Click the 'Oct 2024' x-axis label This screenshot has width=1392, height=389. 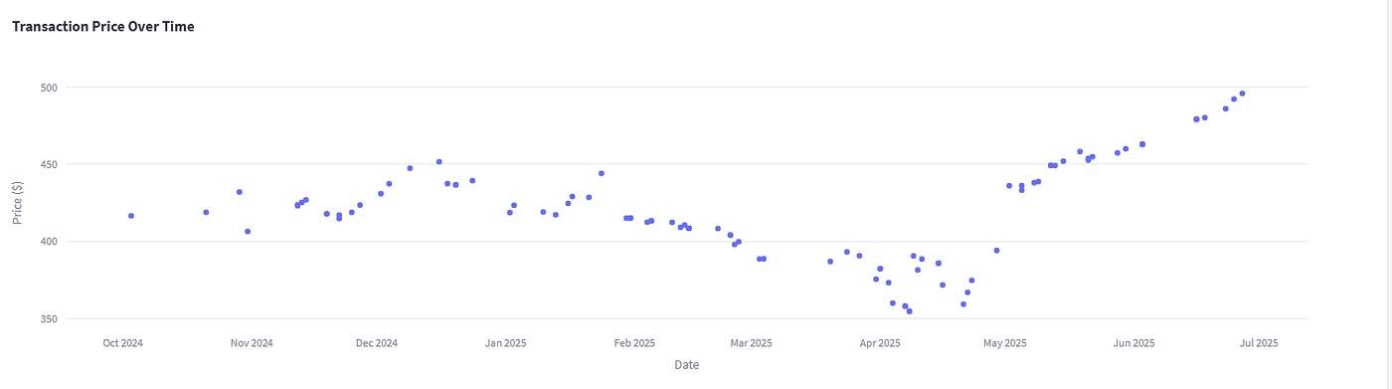point(123,343)
